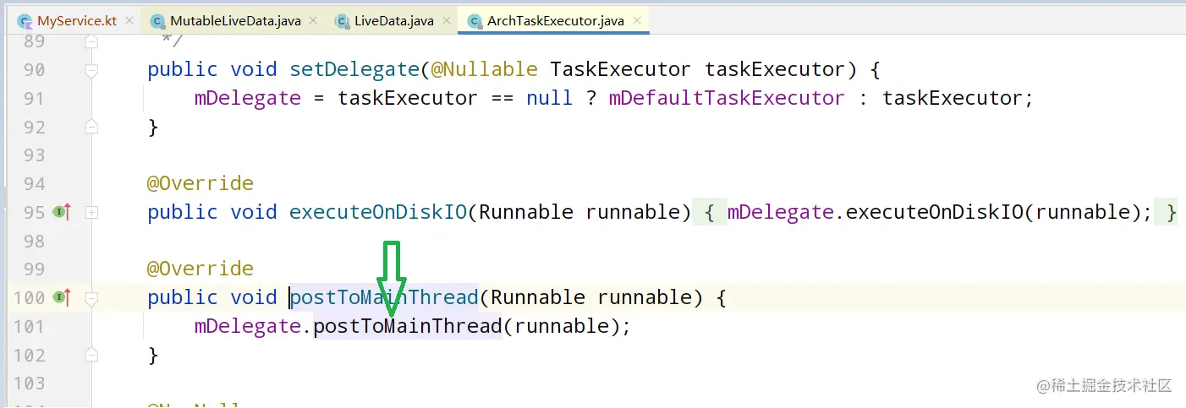Close the ArchTaskExecutor.java tab
1186x408 pixels.
point(637,21)
